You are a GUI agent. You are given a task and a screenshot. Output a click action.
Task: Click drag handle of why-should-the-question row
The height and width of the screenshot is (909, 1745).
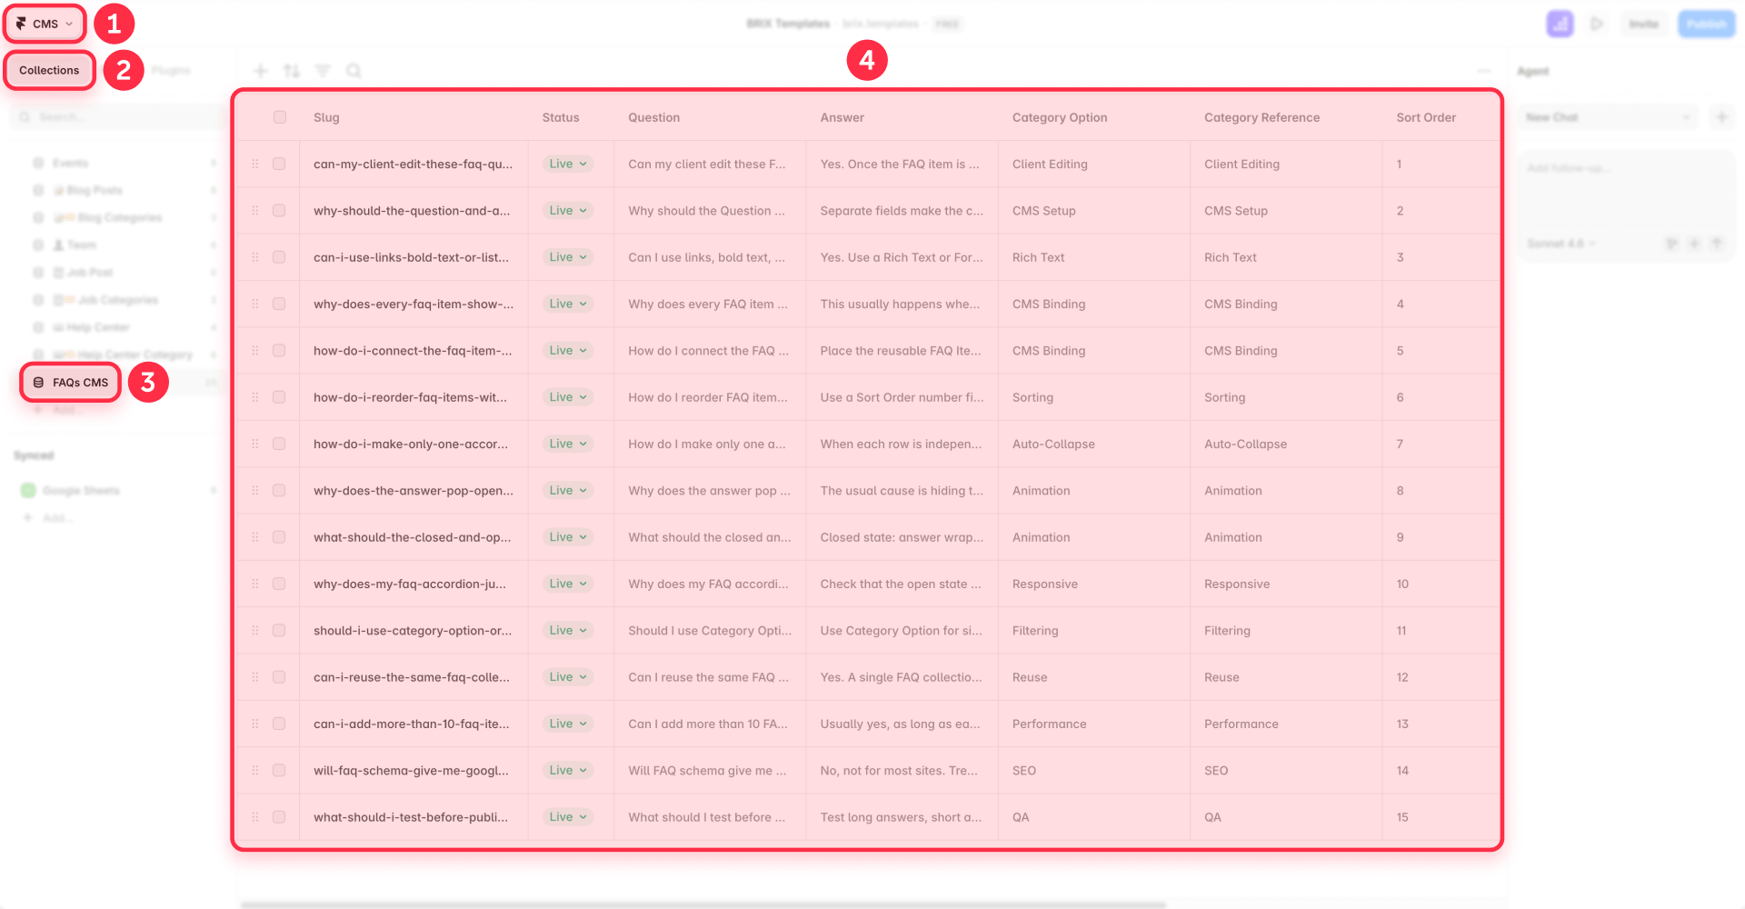(255, 211)
